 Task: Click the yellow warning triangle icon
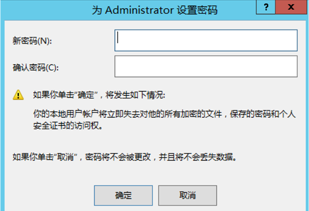coord(18,95)
